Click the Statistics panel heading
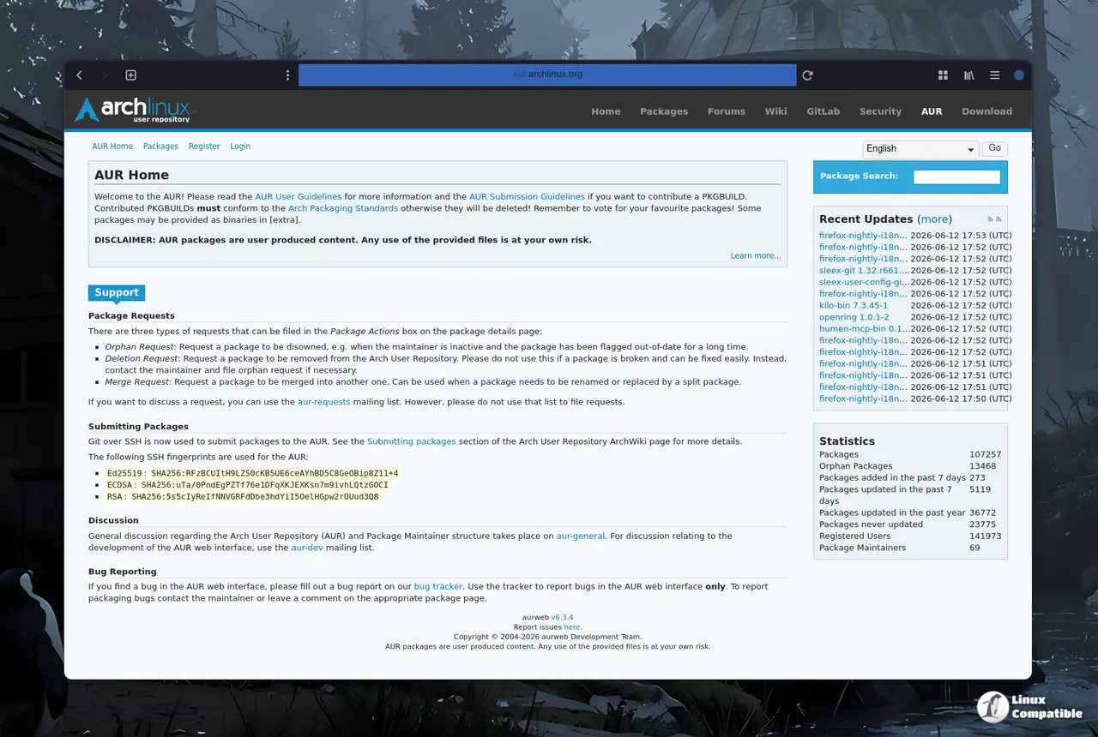Image resolution: width=1098 pixels, height=737 pixels. click(x=847, y=440)
